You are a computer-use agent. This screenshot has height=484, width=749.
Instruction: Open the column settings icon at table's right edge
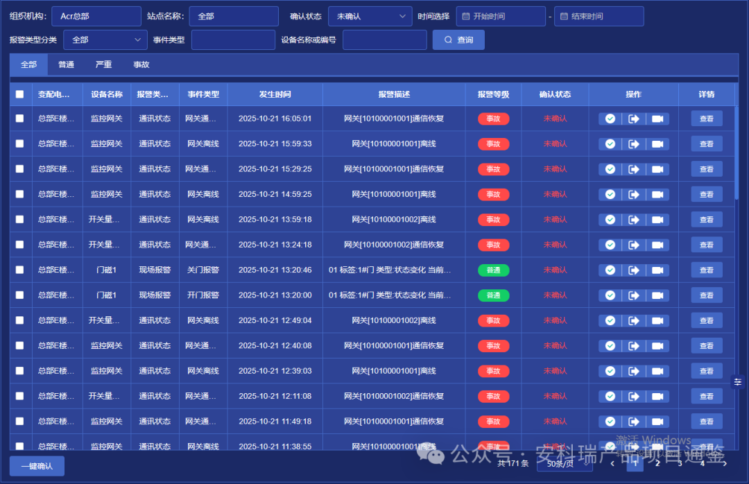point(738,381)
